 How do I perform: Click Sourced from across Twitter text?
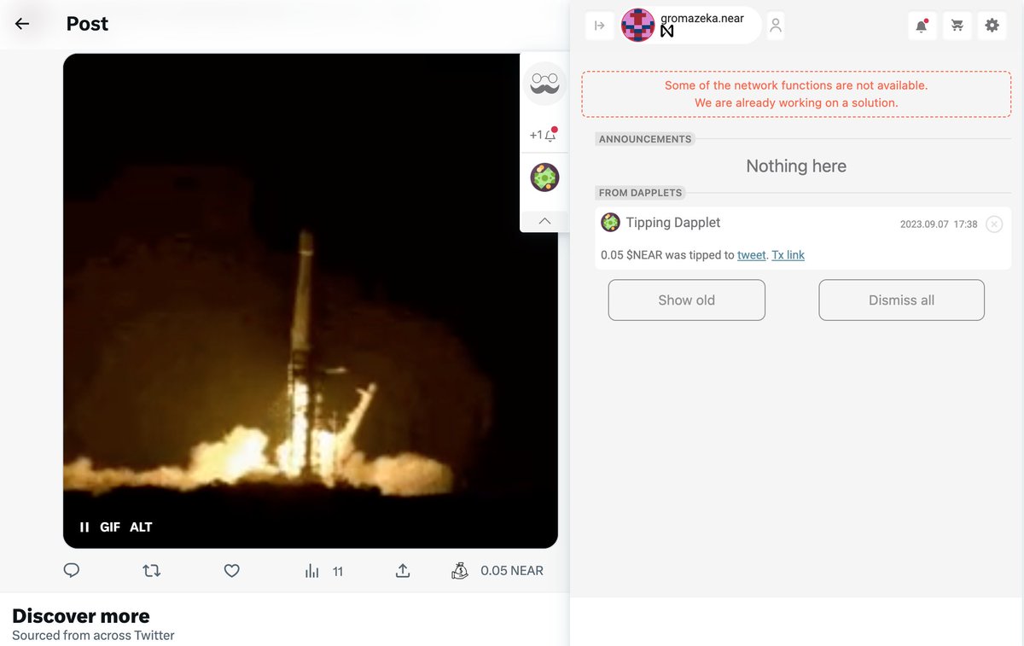(93, 636)
